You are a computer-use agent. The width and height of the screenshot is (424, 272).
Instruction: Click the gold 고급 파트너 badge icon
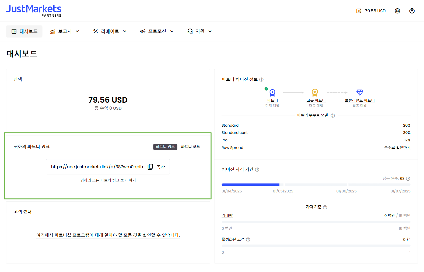[315, 93]
